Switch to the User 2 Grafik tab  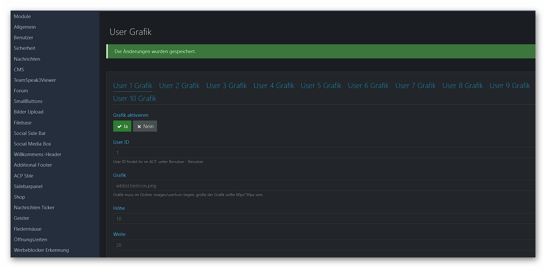[179, 86]
